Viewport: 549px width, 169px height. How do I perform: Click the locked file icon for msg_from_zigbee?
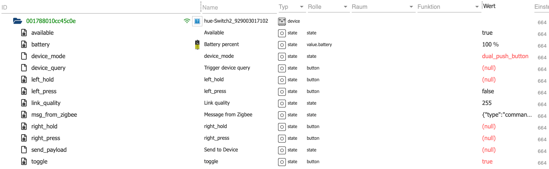[x=24, y=115]
